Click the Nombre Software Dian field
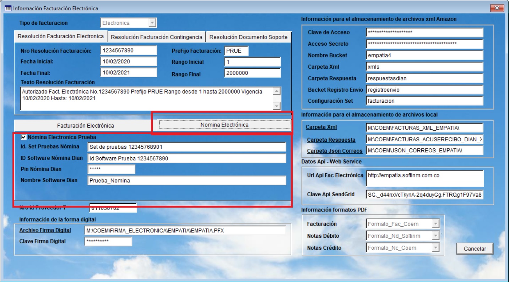Image resolution: width=509 pixels, height=282 pixels. (187, 180)
